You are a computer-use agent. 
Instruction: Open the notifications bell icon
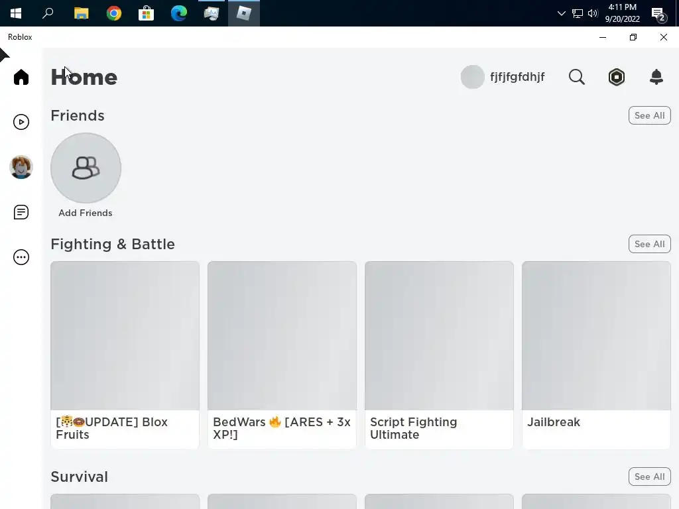pos(656,77)
